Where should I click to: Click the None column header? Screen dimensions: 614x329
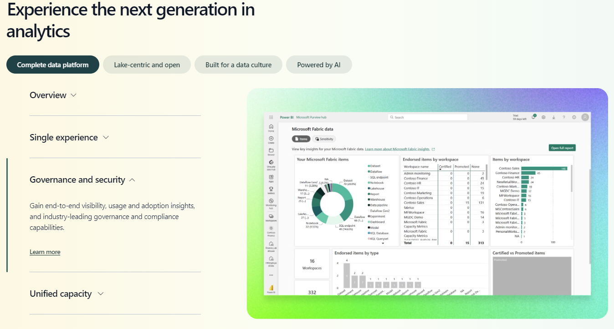click(475, 167)
